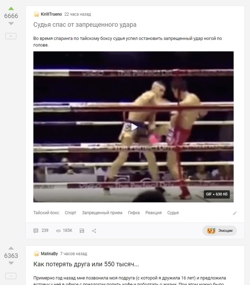This screenshot has width=250, height=285.
Task: Collapse the first post with minus button
Action: [11, 36]
